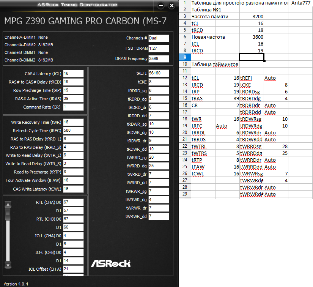Image resolution: width=313 pixels, height=287 pixels.
Task: Click the ASRock logo
Action: [x=111, y=263]
